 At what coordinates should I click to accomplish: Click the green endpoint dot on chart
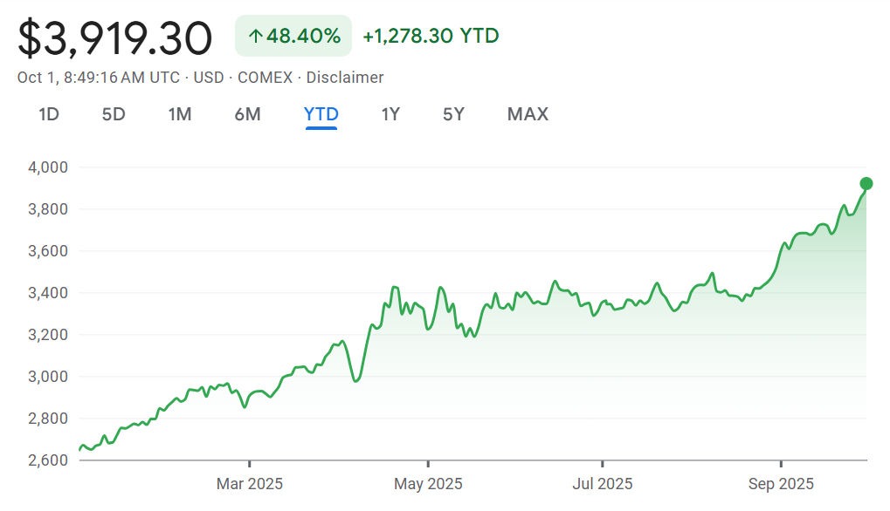coord(866,183)
